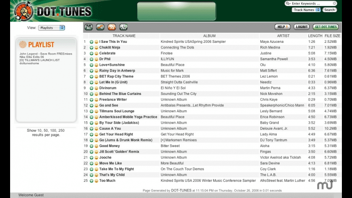This screenshot has width=352, height=198.
Task: Click the Search button
Action: tap(330, 10)
